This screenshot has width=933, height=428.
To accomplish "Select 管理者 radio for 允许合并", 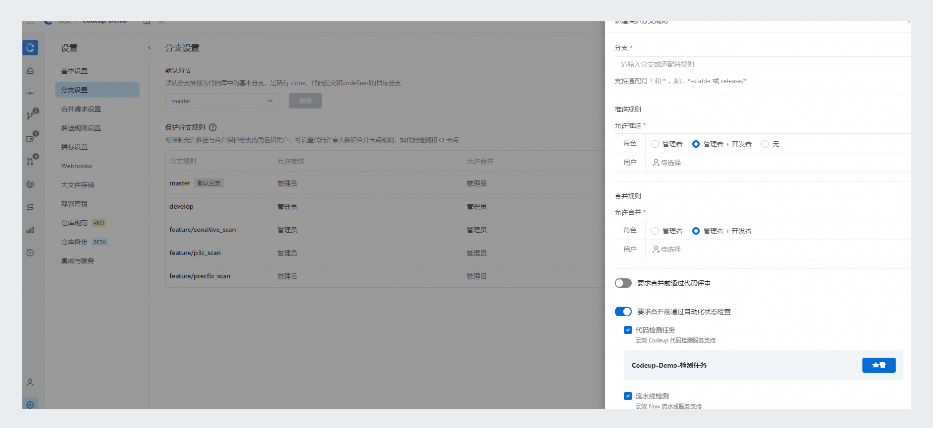I will coord(655,230).
